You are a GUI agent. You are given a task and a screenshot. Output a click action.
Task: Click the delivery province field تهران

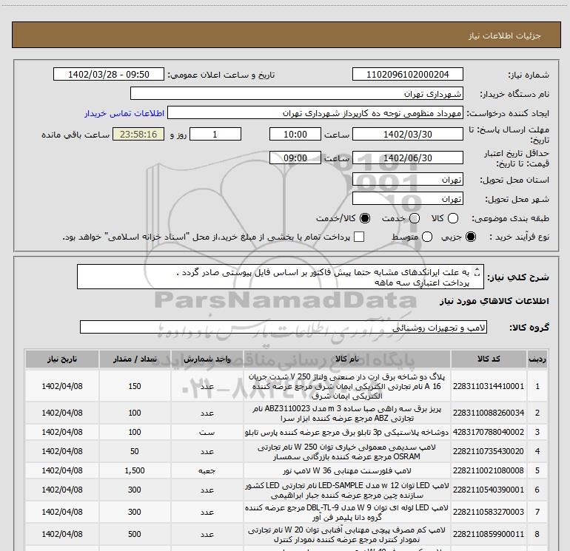point(407,179)
